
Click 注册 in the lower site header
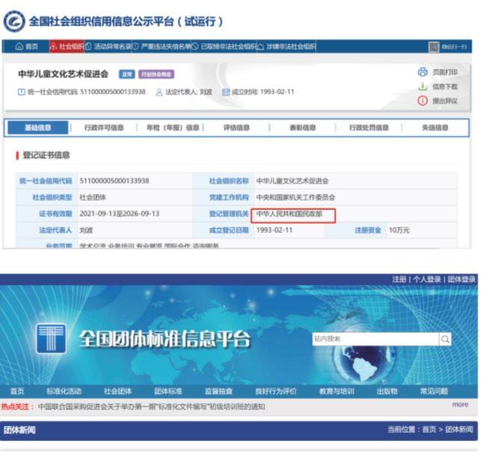(x=399, y=279)
